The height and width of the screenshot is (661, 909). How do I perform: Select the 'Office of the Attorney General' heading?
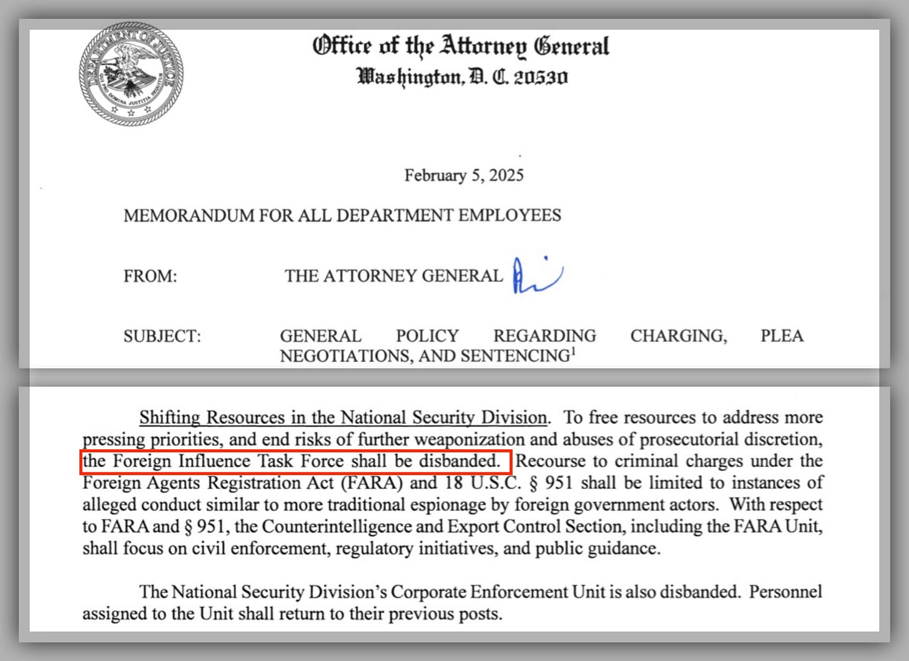pos(461,46)
